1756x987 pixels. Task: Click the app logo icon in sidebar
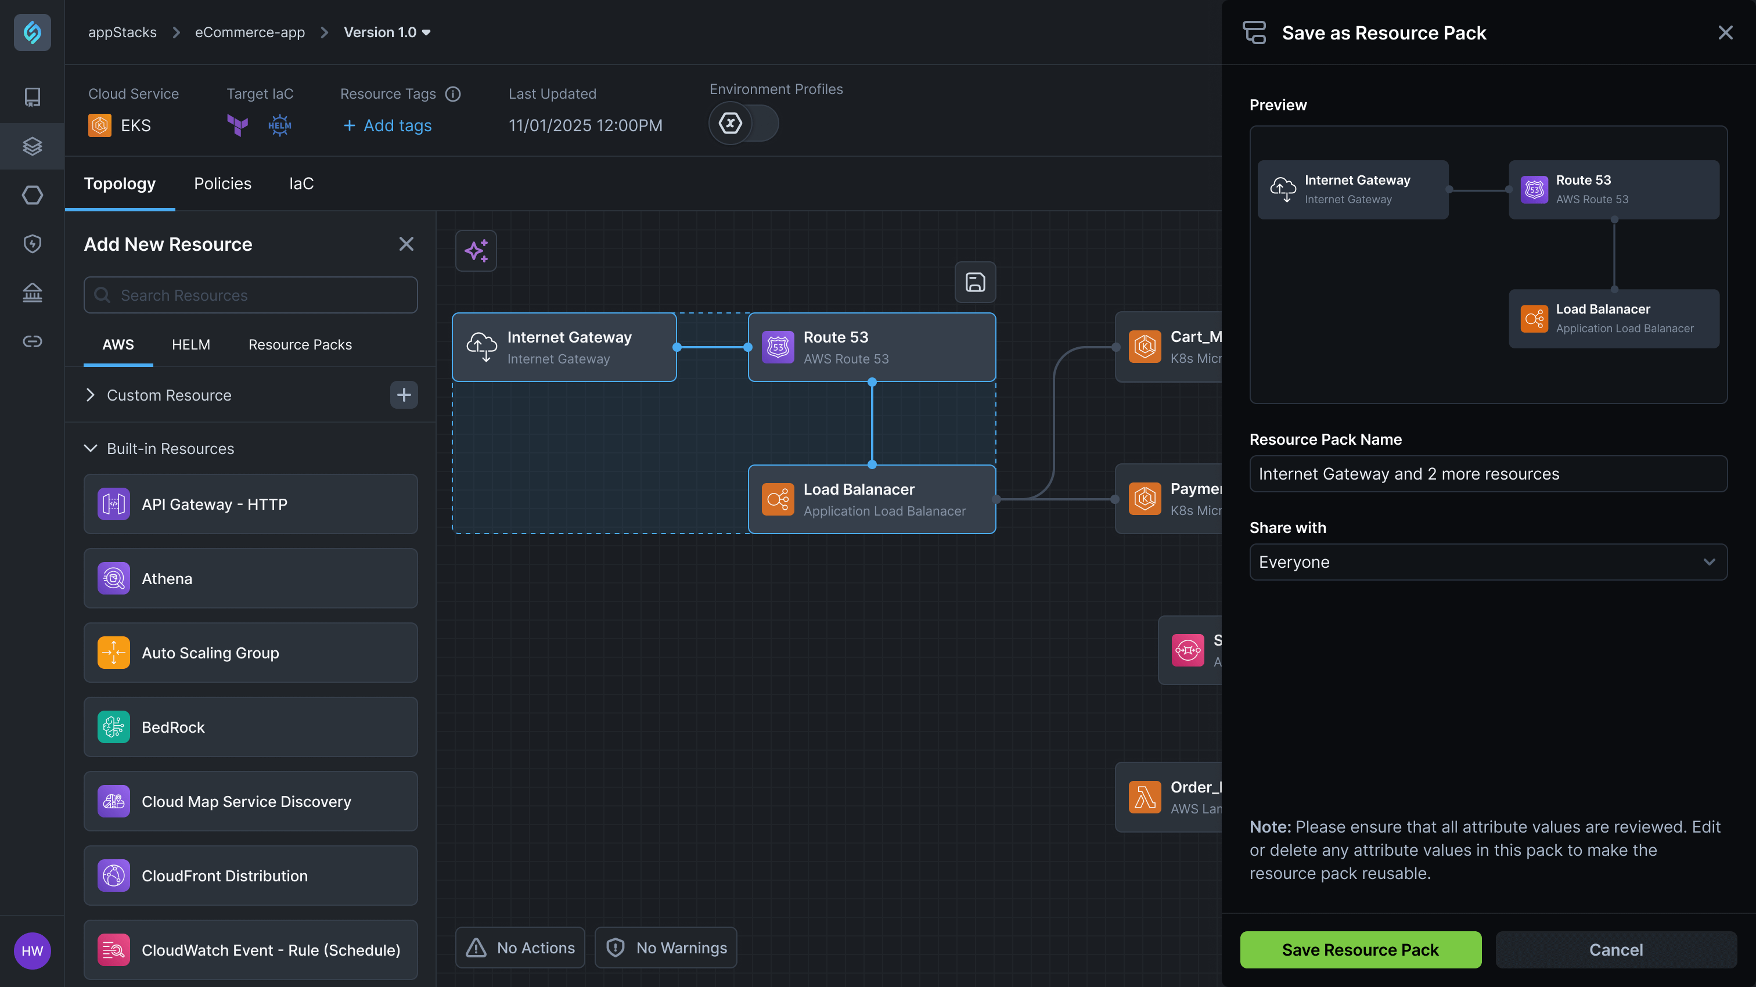32,32
